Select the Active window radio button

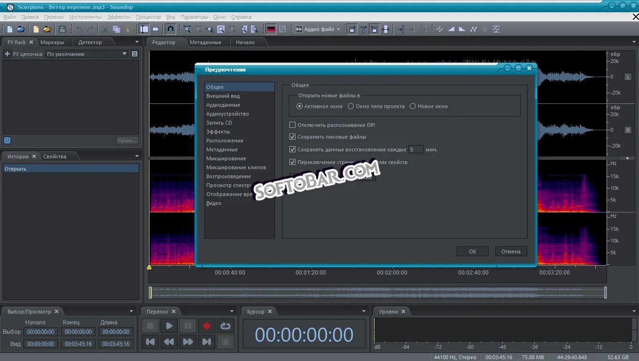click(300, 106)
